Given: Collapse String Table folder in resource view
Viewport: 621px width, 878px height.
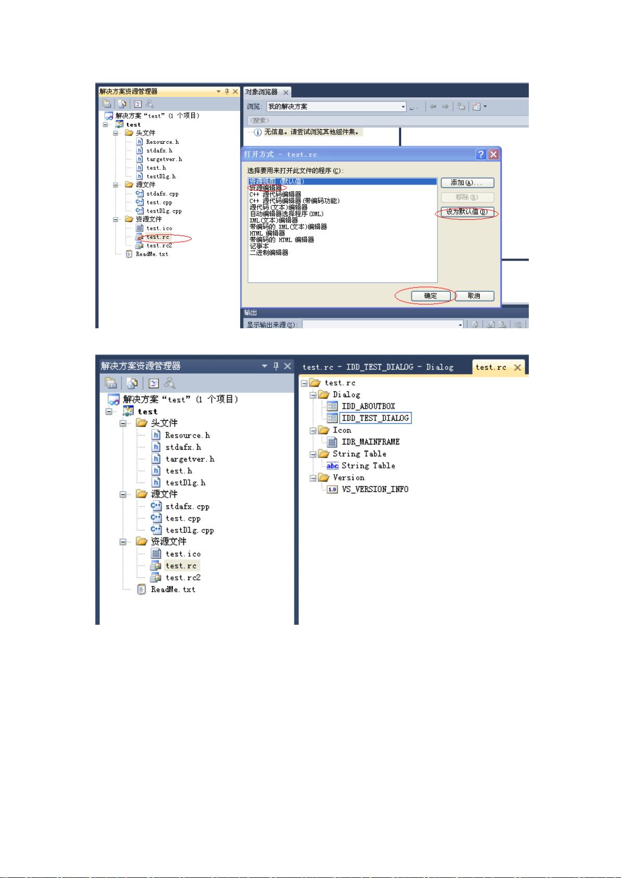Looking at the screenshot, I should pos(313,454).
